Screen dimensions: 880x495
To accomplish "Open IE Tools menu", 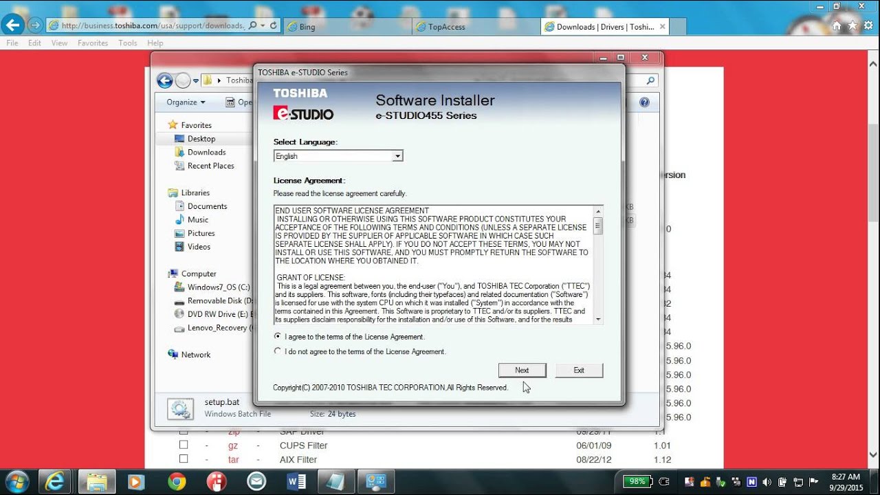I will (128, 43).
